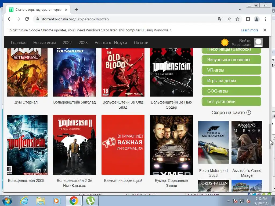Dismiss the Chrome update notification bar
275x206 pixels.
pos(265,30)
